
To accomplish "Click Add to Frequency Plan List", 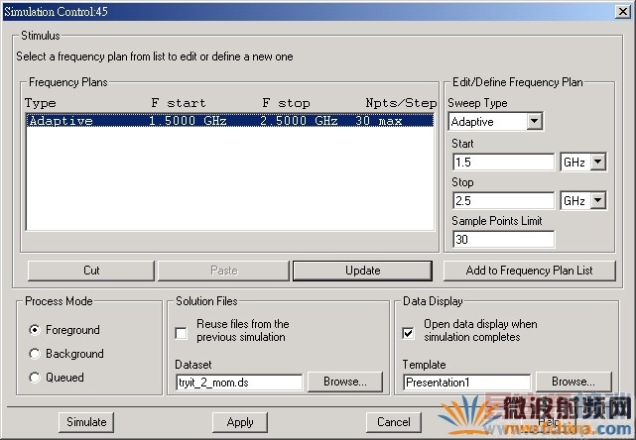I will click(x=529, y=271).
